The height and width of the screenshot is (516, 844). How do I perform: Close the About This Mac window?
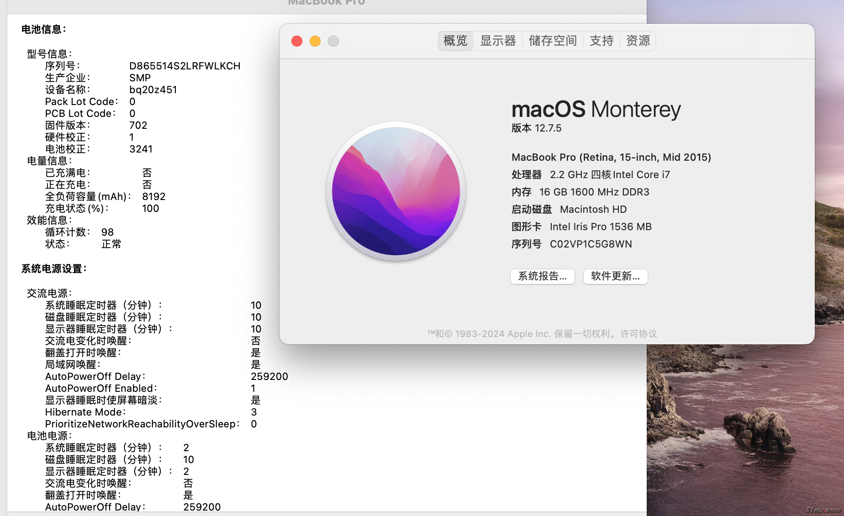(297, 41)
